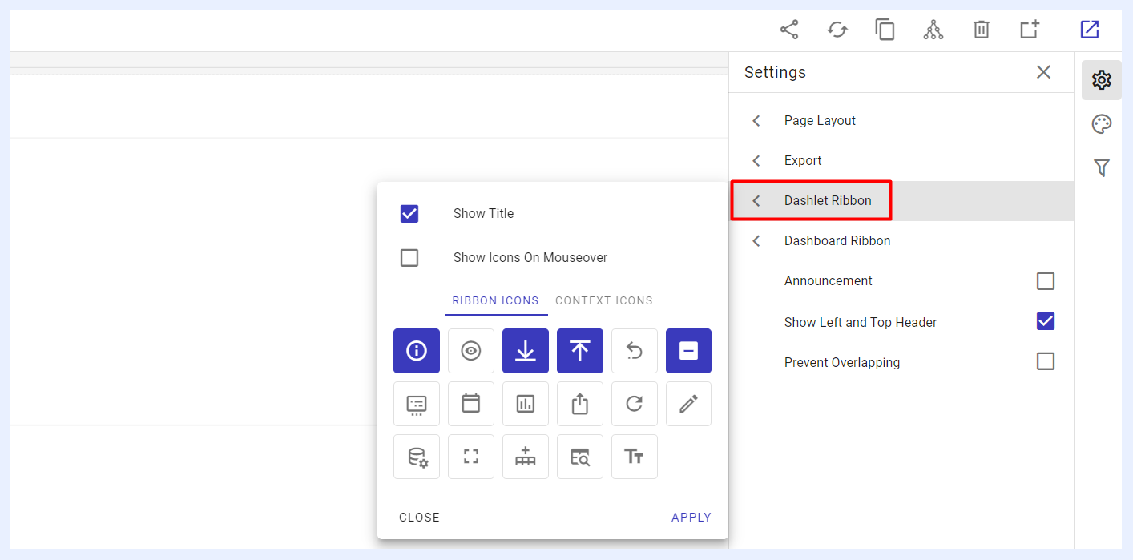This screenshot has height=560, width=1133.
Task: Click the Apply button in the popup
Action: pyautogui.click(x=691, y=518)
